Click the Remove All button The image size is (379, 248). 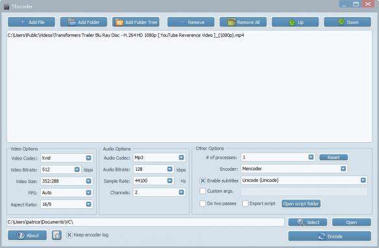click(x=243, y=22)
